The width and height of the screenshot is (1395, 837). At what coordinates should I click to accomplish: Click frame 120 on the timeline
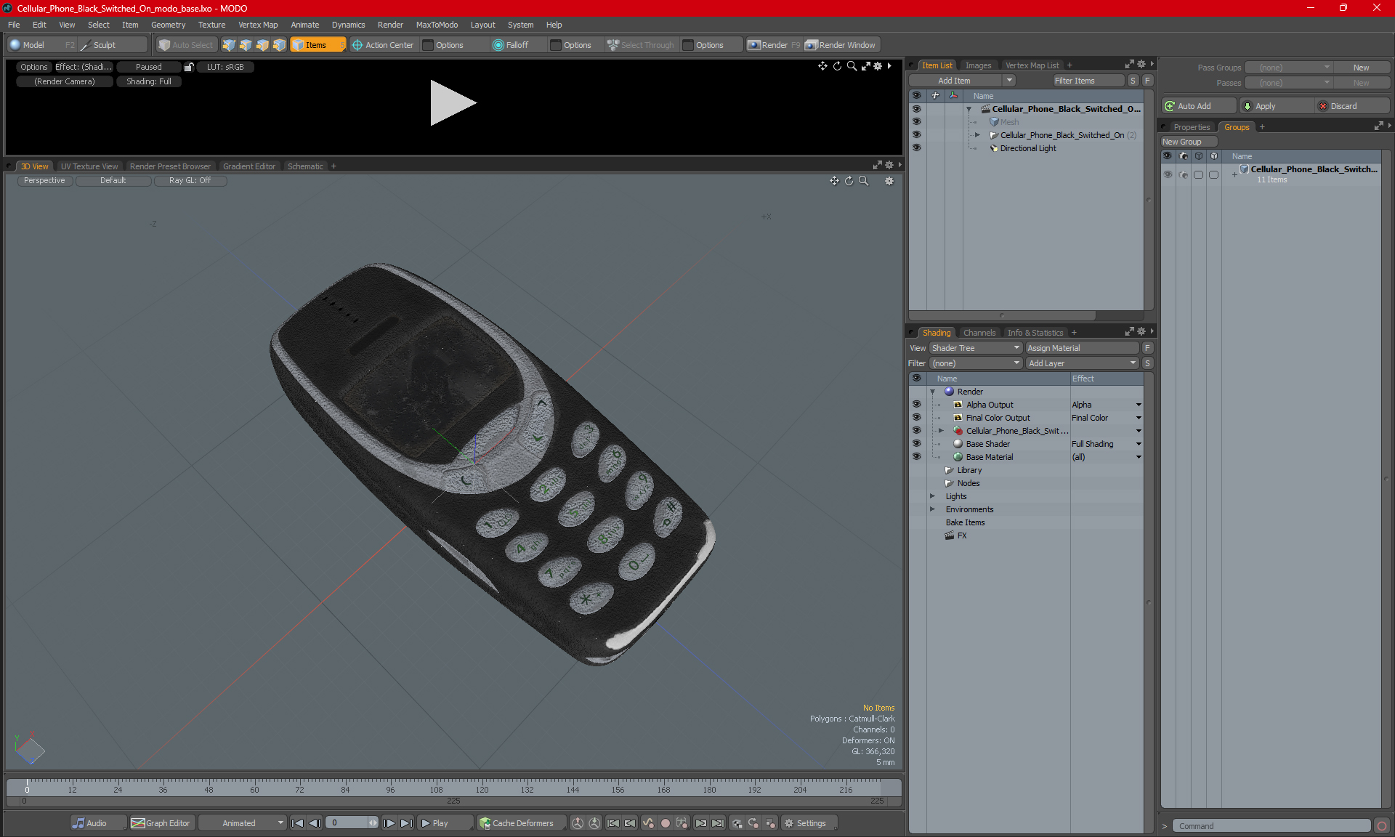tap(482, 785)
